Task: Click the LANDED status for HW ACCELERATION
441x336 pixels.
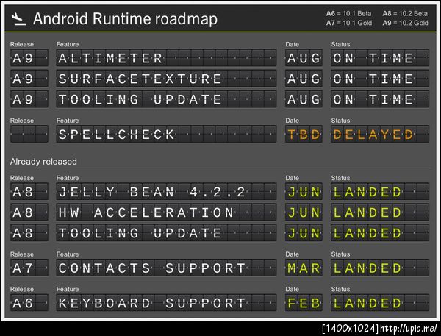Action: (x=380, y=212)
